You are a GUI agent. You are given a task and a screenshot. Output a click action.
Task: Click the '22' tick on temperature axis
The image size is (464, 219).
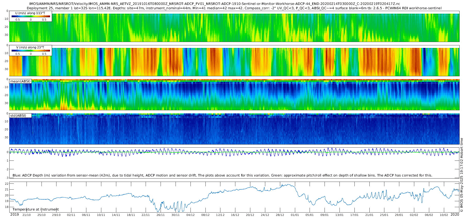tap(7, 184)
